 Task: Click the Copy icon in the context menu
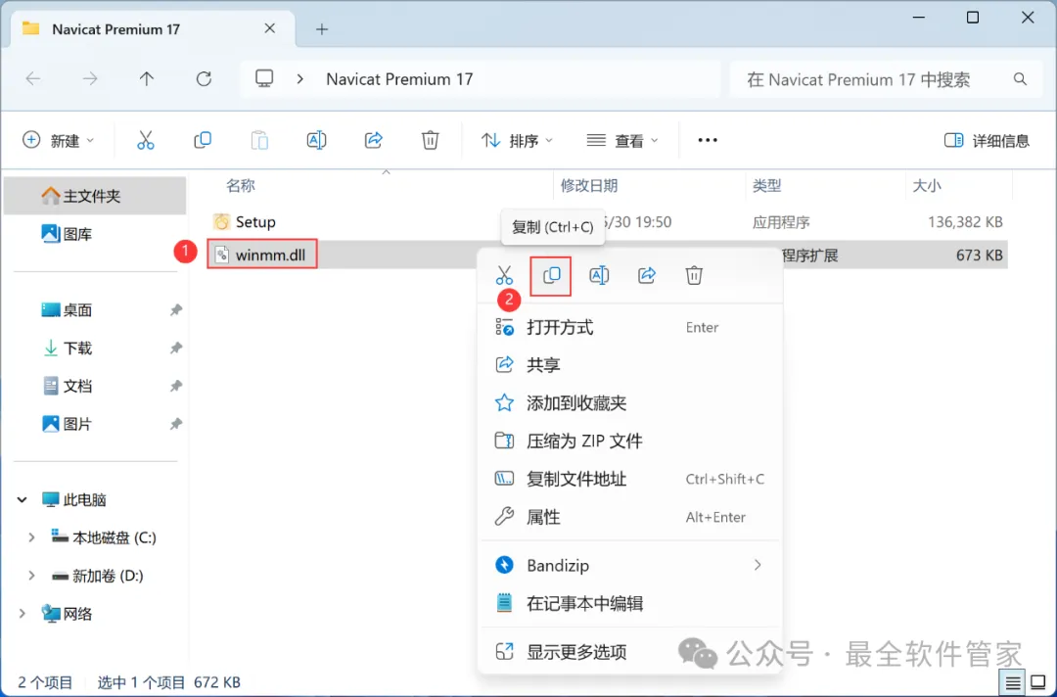pyautogui.click(x=551, y=275)
